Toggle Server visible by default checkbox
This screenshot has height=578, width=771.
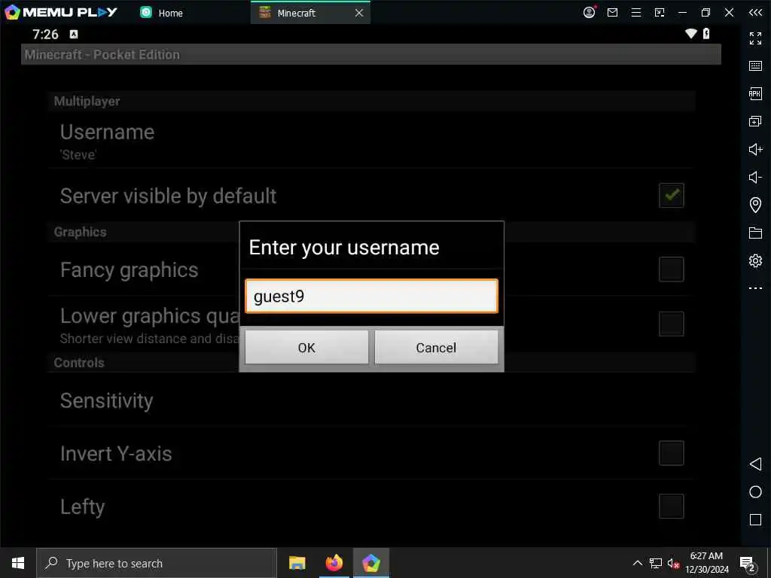671,195
